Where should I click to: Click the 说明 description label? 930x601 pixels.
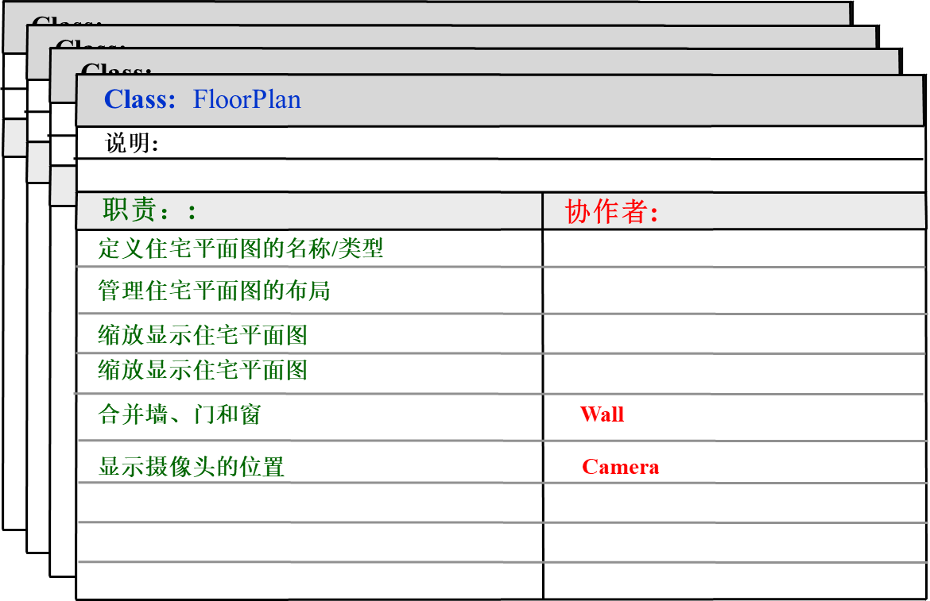point(132,144)
